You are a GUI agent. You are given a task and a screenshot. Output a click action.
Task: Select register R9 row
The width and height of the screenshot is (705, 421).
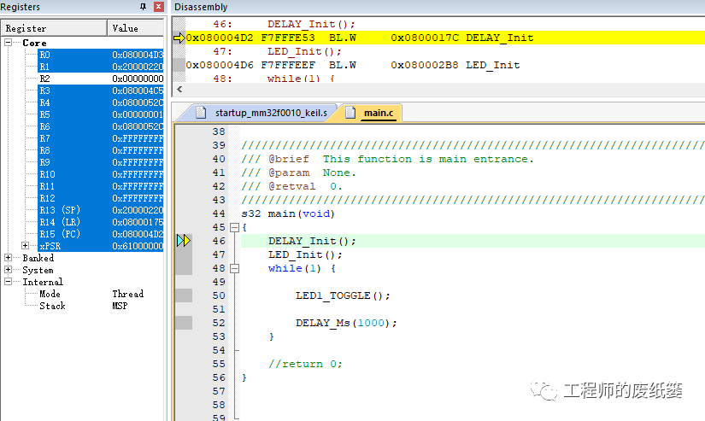pyautogui.click(x=100, y=162)
